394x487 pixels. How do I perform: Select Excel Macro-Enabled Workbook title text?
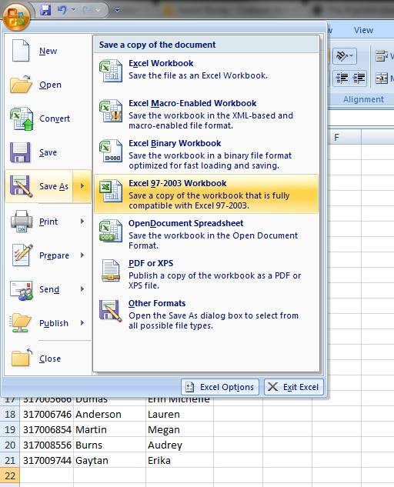pos(192,103)
